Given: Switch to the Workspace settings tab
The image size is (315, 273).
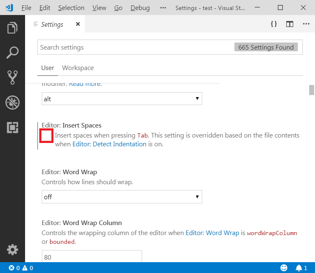Looking at the screenshot, I should point(78,68).
